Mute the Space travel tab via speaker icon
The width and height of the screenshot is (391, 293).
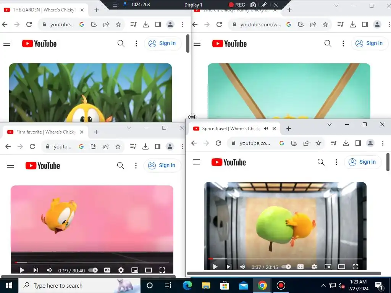click(x=266, y=129)
